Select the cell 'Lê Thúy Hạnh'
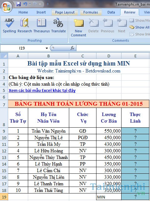150x201 pixels. tap(49, 164)
